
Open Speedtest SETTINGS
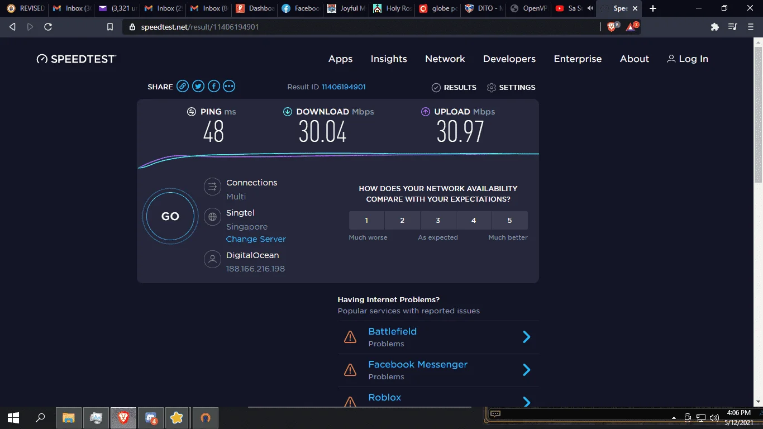click(511, 87)
